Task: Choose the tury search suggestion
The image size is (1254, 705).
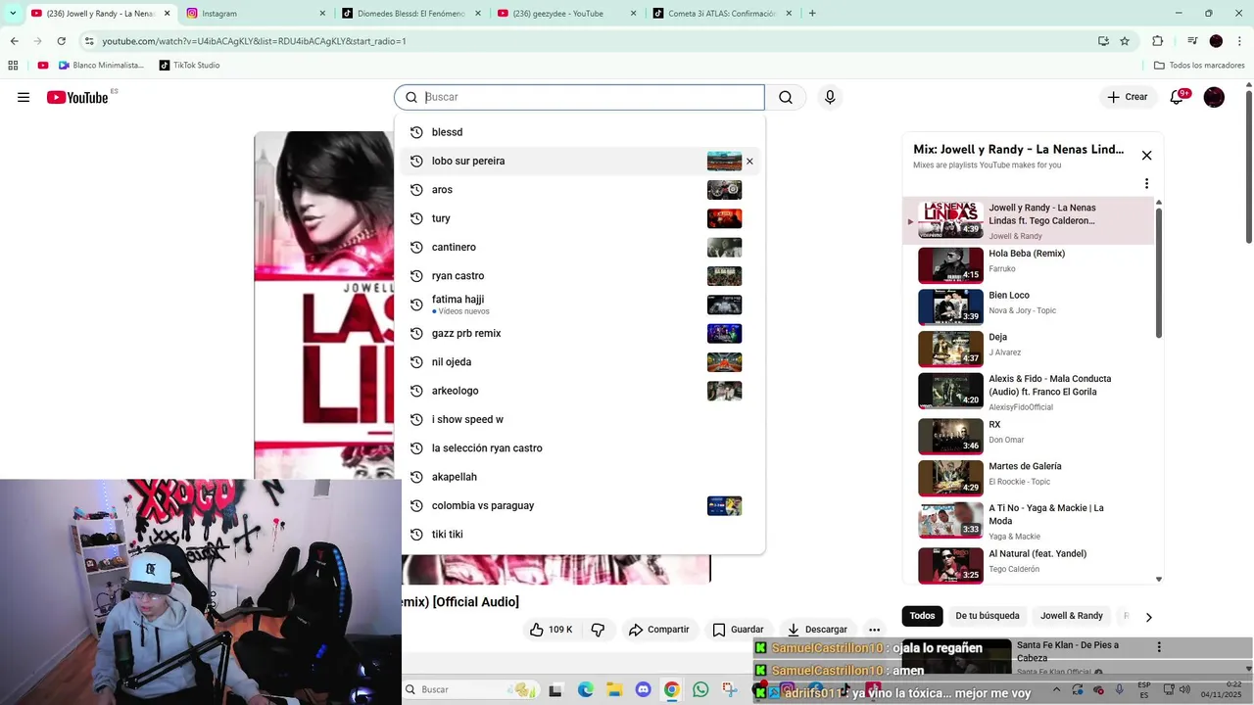Action: tap(579, 218)
